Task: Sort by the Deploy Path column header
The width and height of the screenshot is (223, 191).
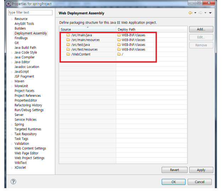Action: click(x=152, y=29)
